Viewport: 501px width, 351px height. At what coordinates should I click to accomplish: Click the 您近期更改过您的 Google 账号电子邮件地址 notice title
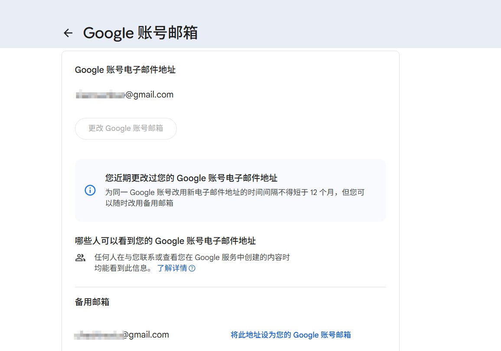click(191, 178)
